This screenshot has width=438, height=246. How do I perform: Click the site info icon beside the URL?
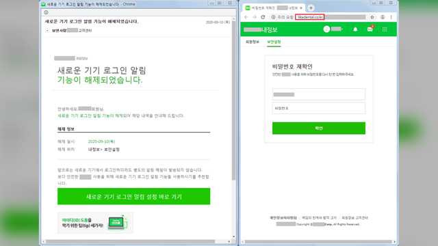(x=273, y=17)
